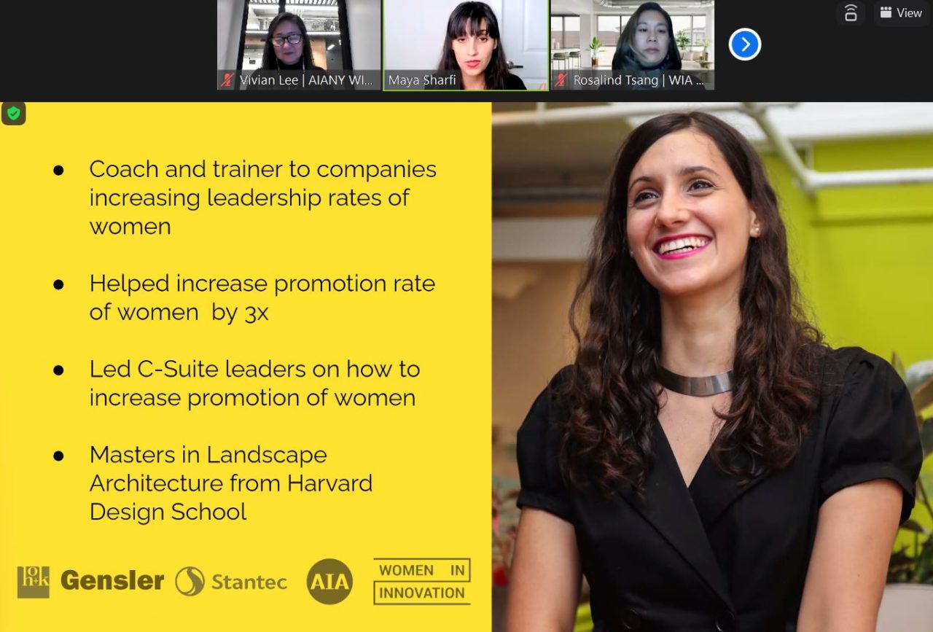Show next participants with the blue arrow

tap(745, 44)
